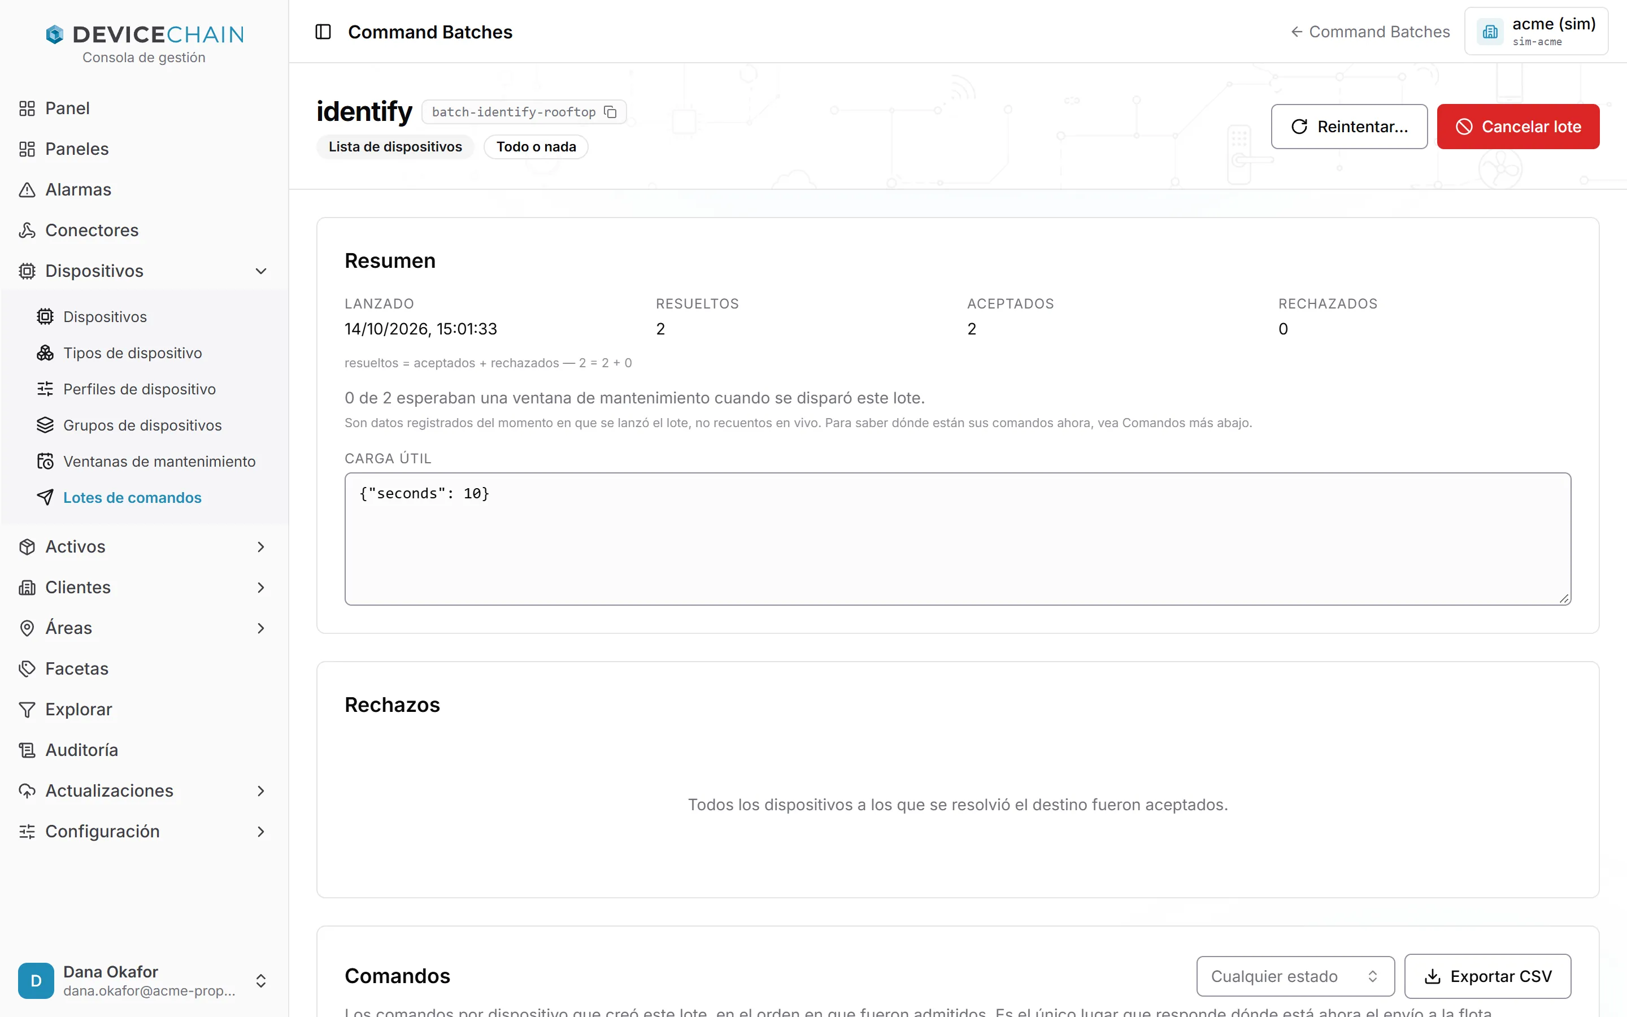Expand the Configuración group chevron

click(x=261, y=832)
